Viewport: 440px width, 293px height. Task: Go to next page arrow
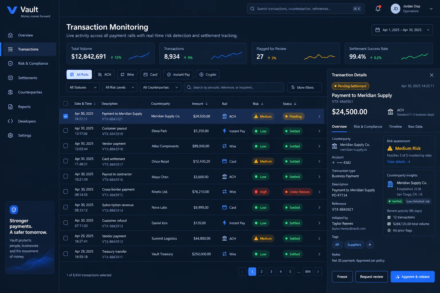click(x=318, y=272)
